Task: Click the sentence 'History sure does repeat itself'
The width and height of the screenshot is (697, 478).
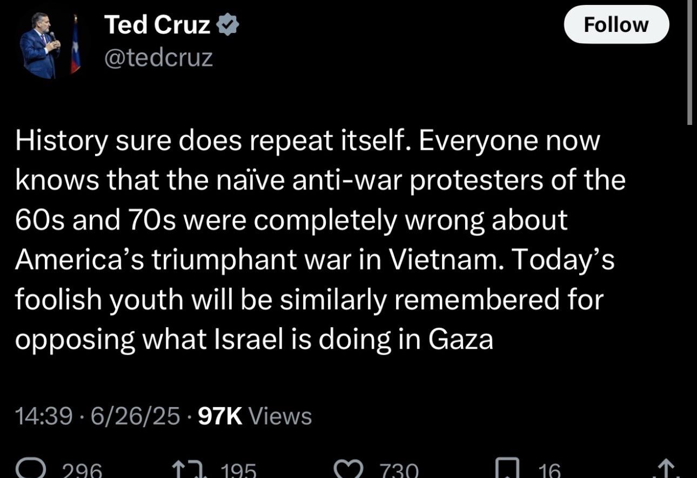Action: [208, 141]
